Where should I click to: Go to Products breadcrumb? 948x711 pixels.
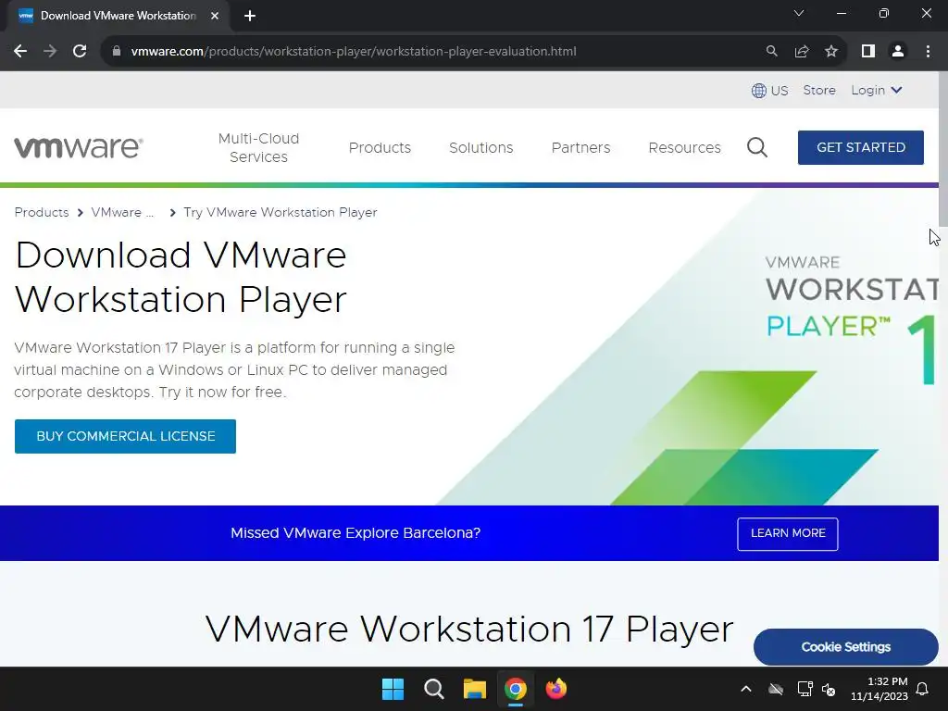tap(42, 212)
